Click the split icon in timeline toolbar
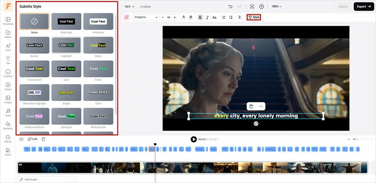This screenshot has height=183, width=376. tap(21, 139)
